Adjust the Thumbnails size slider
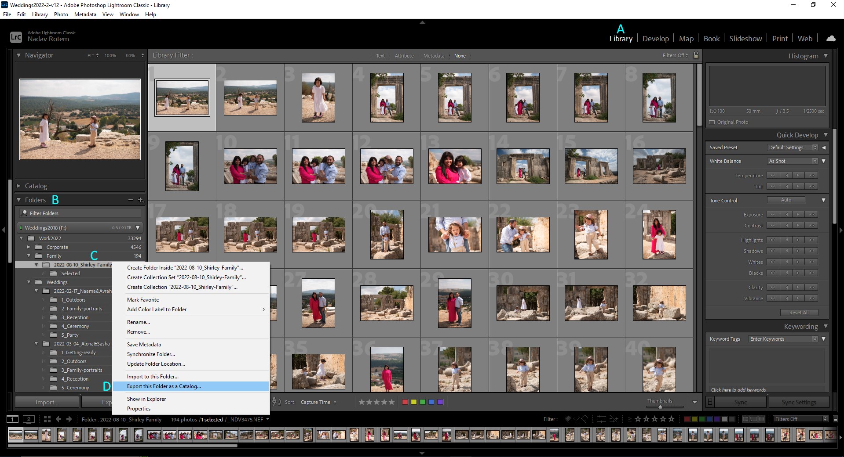 coord(660,407)
